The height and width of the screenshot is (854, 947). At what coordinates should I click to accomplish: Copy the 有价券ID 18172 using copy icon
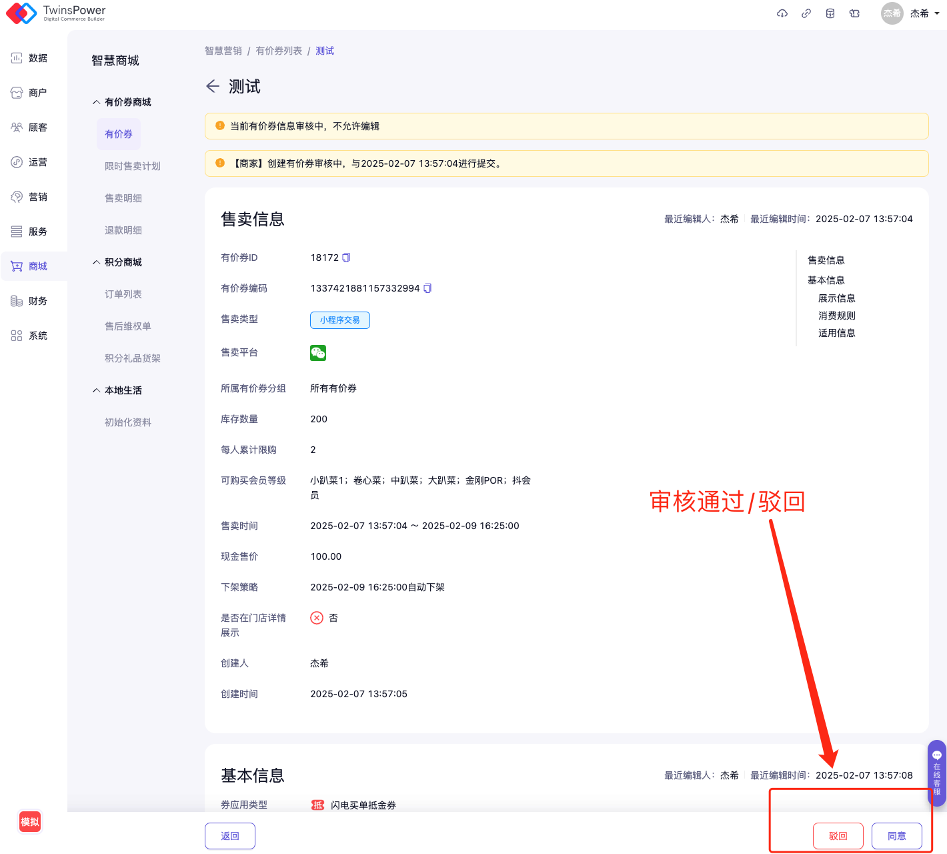pyautogui.click(x=346, y=258)
